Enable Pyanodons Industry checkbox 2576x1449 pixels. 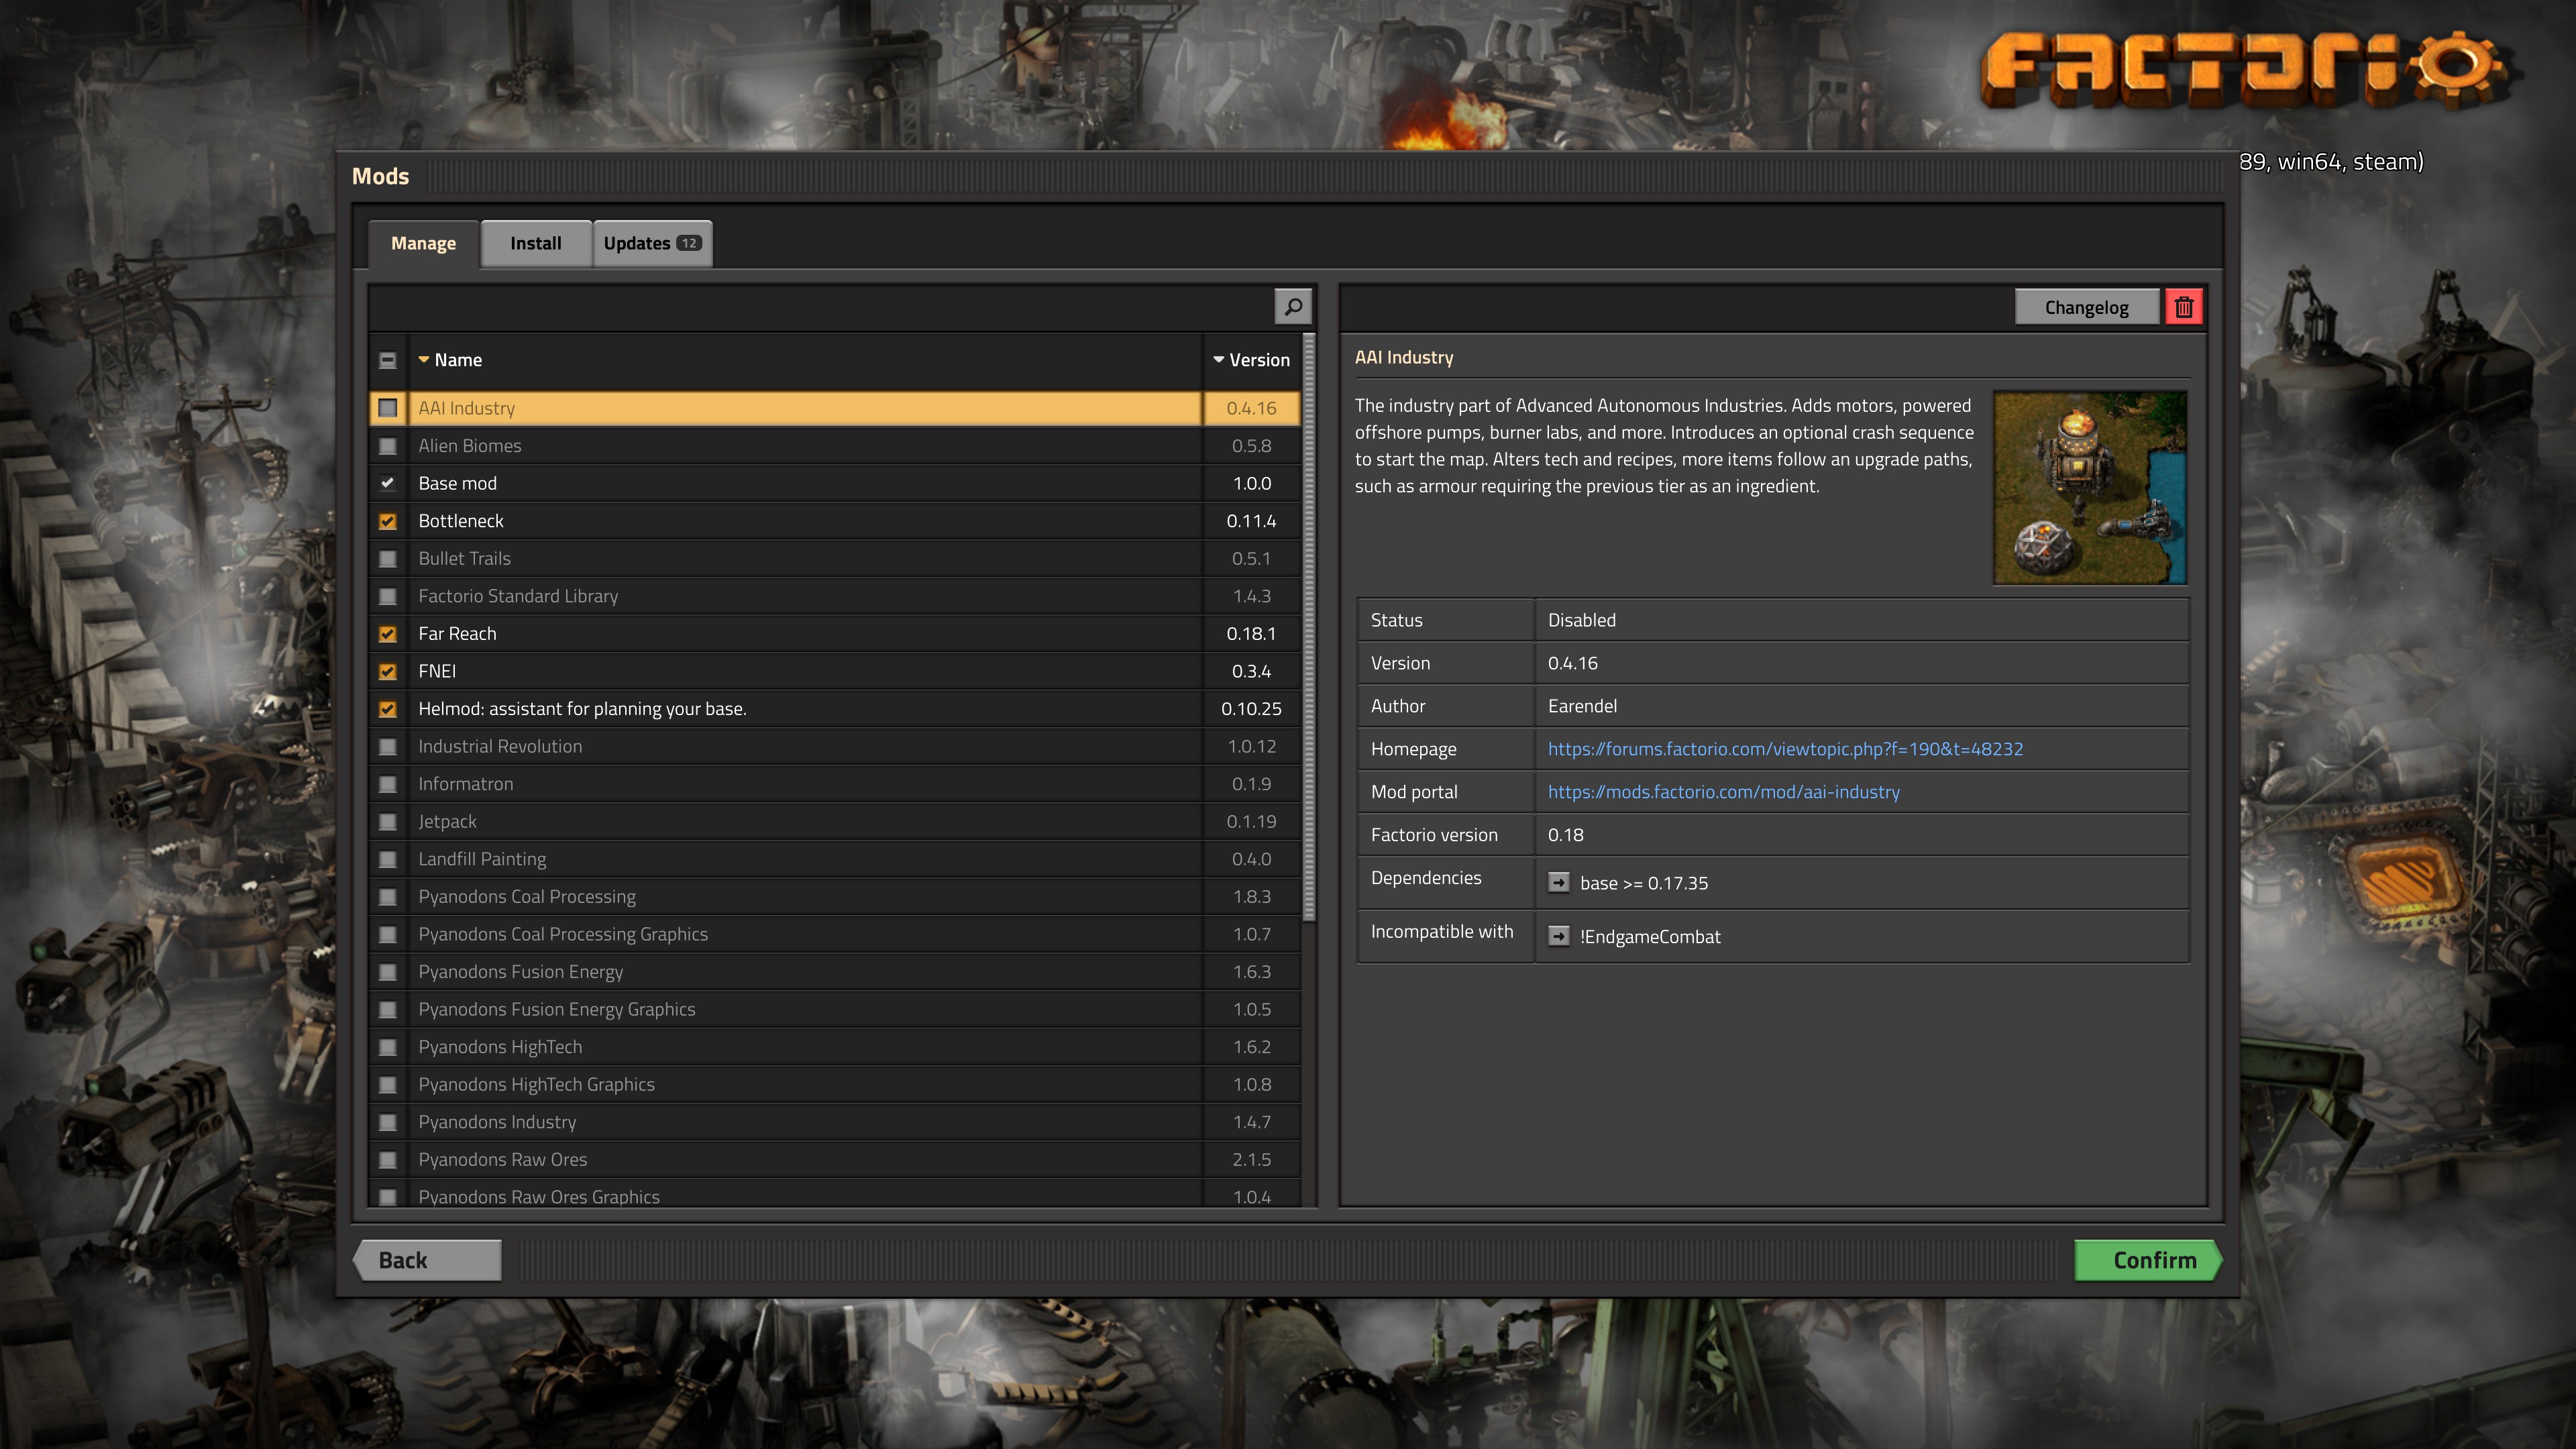388,1122
